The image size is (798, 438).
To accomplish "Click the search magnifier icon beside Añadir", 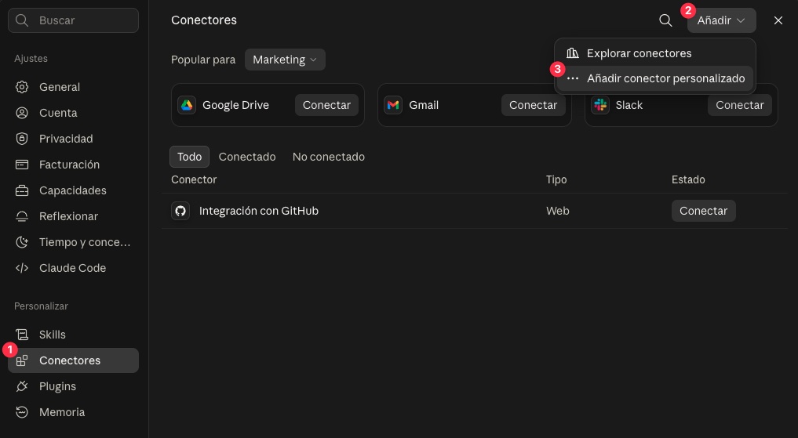I will [665, 20].
